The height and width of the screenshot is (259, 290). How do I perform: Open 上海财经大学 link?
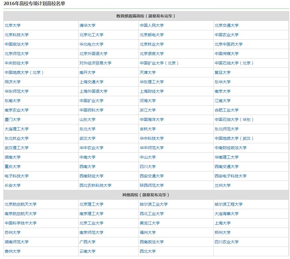coord(152,91)
